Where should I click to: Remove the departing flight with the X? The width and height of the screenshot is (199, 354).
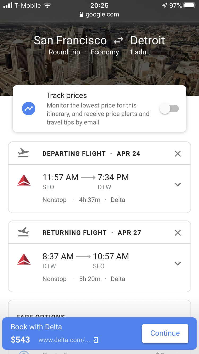tap(178, 154)
